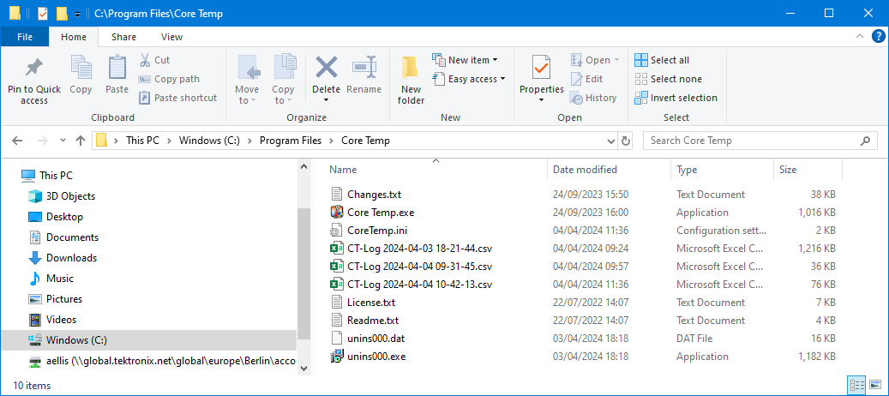The width and height of the screenshot is (889, 396).
Task: Refresh the folder view
Action: (x=625, y=141)
